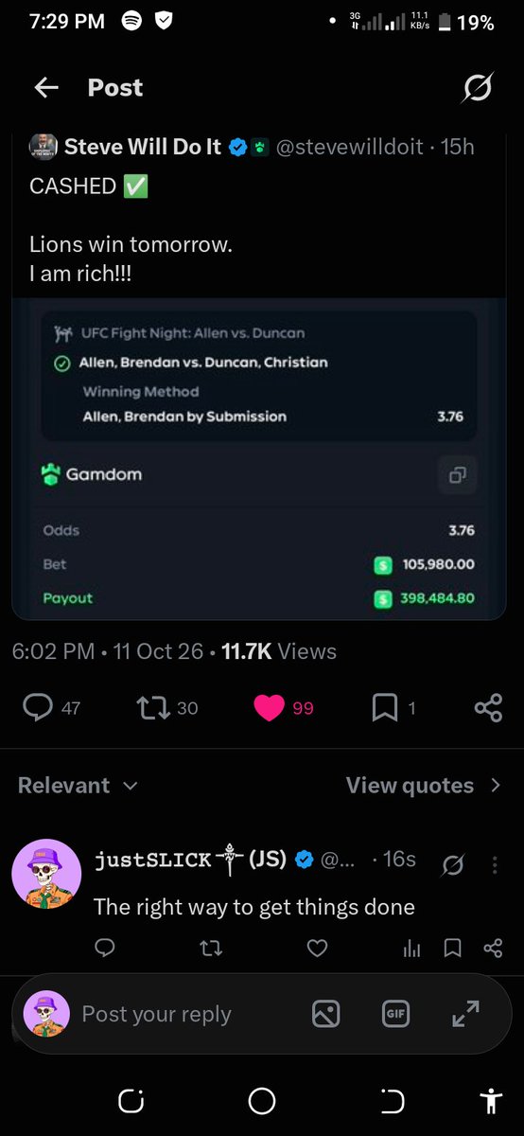
Task: View analytics of justSLICK's reply
Action: click(x=411, y=948)
